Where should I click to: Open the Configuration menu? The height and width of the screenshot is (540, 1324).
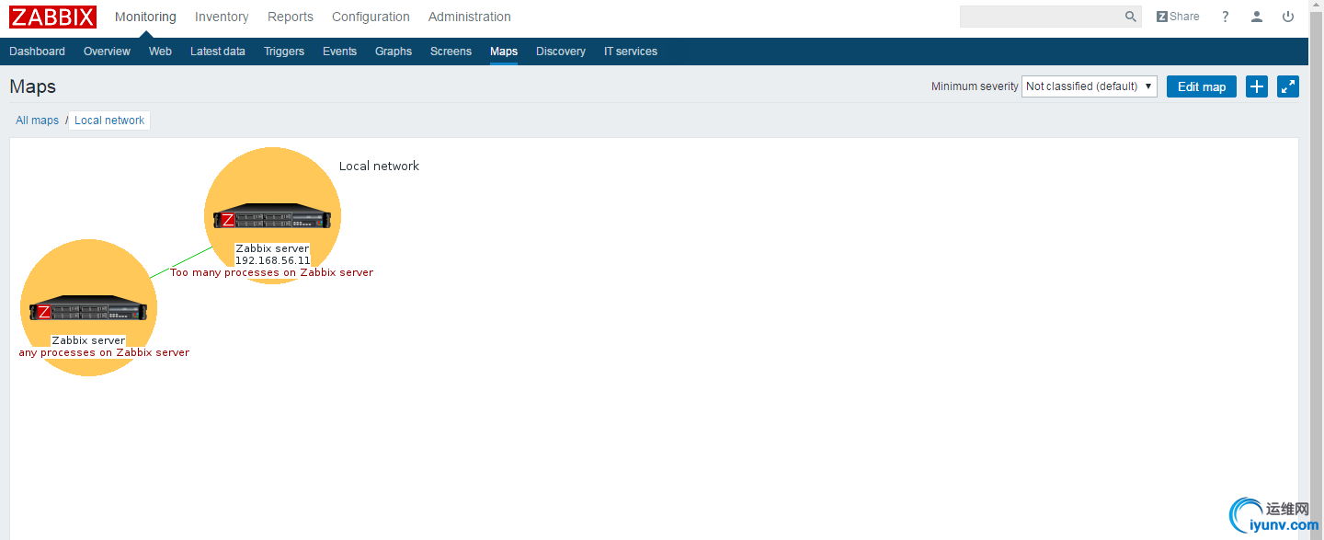371,17
